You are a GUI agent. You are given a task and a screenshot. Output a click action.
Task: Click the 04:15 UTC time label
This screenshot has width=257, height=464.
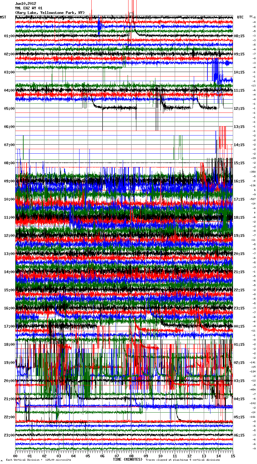click(239, 399)
